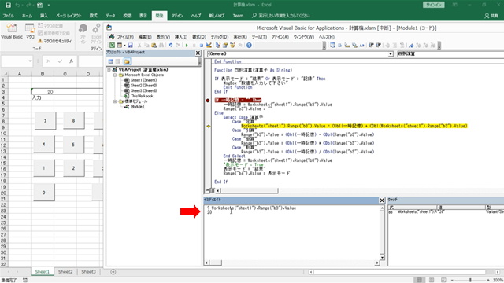Click the Undo arrow in the VBA toolbar
The width and height of the screenshot is (504, 283).
[170, 46]
